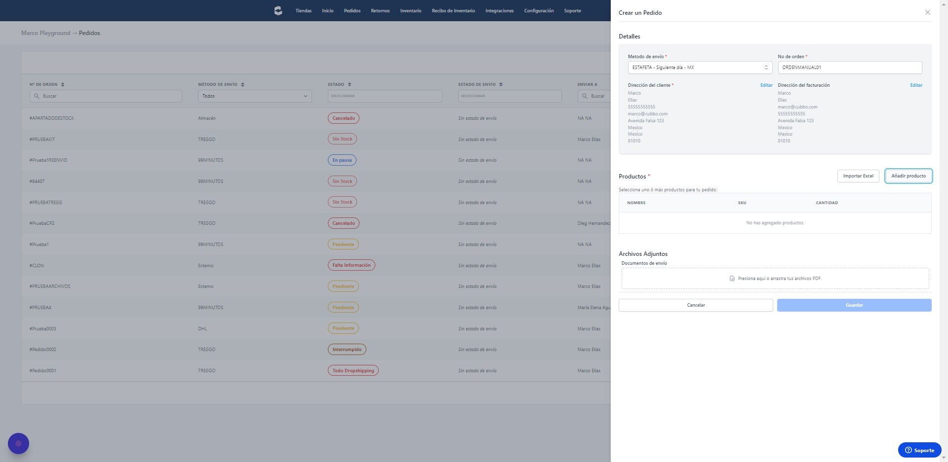Open order #APARTADODESTOCK
Viewport: 948px width, 462px height.
[52, 118]
